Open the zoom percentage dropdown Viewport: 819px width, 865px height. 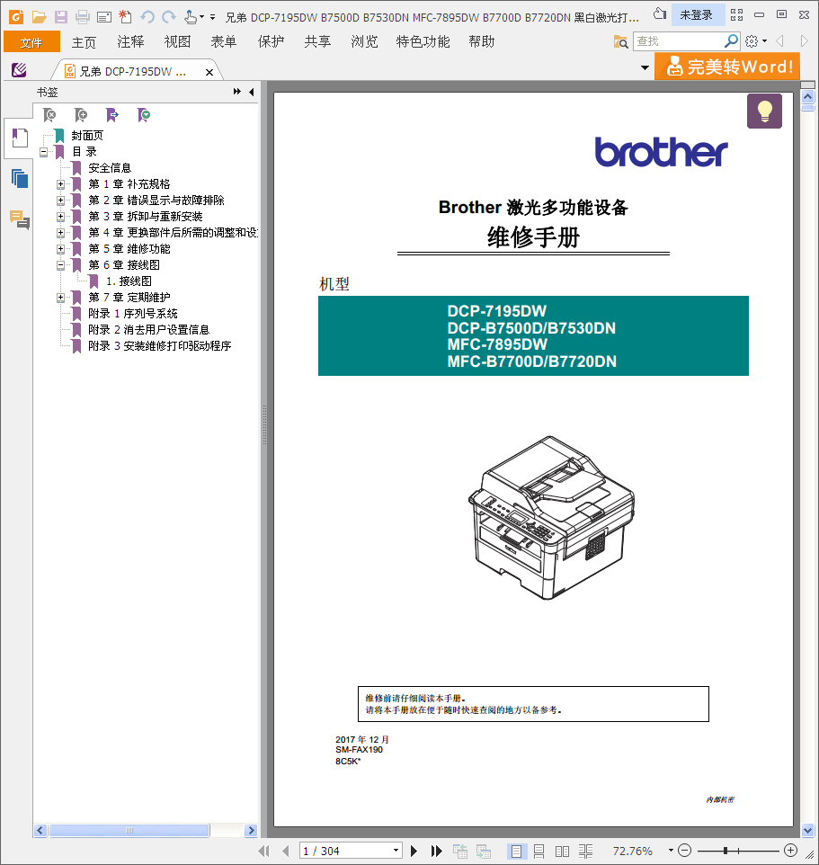[x=671, y=851]
